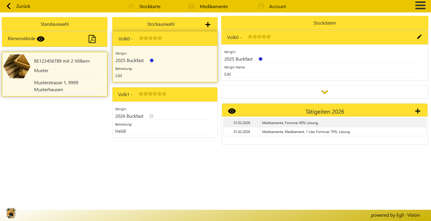Go to the Stockkarte tab
The width and height of the screenshot is (431, 221).
pos(149,6)
